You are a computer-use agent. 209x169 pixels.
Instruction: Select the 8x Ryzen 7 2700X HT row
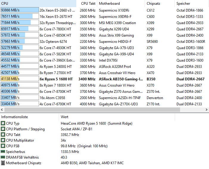click(104, 73)
